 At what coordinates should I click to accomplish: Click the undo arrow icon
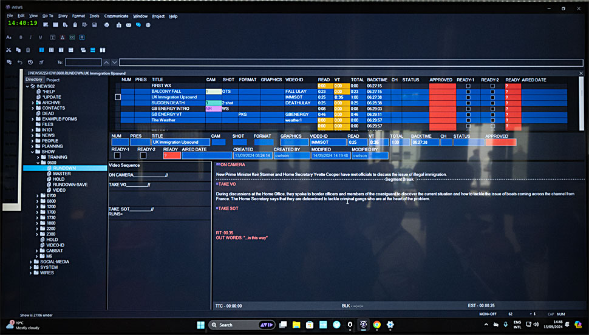coord(19,62)
